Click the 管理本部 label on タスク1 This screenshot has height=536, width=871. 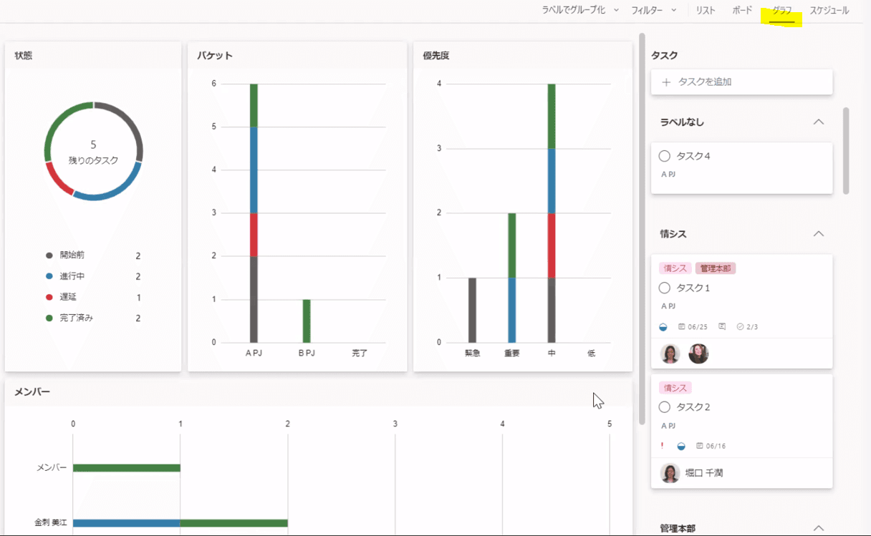point(716,268)
